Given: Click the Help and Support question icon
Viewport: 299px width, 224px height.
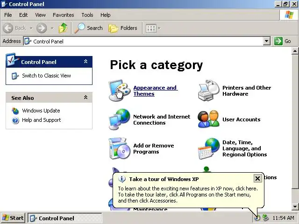Looking at the screenshot, I should coord(15,120).
